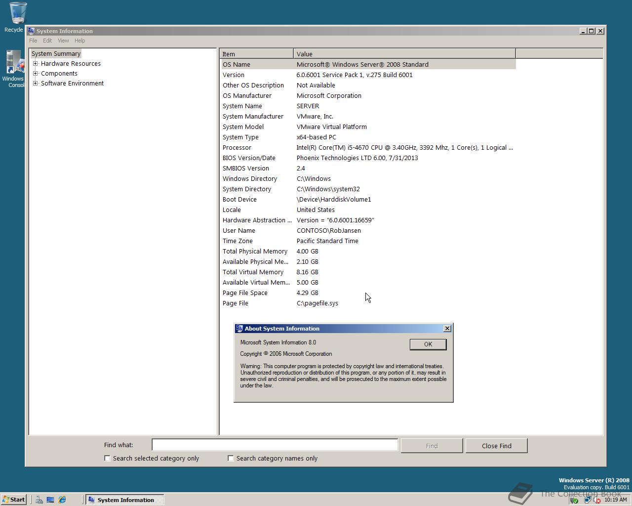Select the Processor row item
The width and height of the screenshot is (632, 506).
point(237,148)
